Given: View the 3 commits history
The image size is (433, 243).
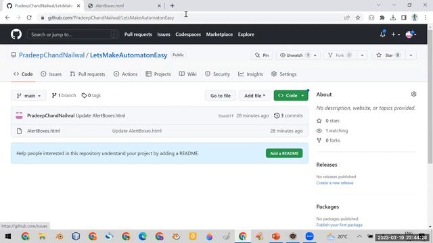Looking at the screenshot, I should click(x=288, y=115).
